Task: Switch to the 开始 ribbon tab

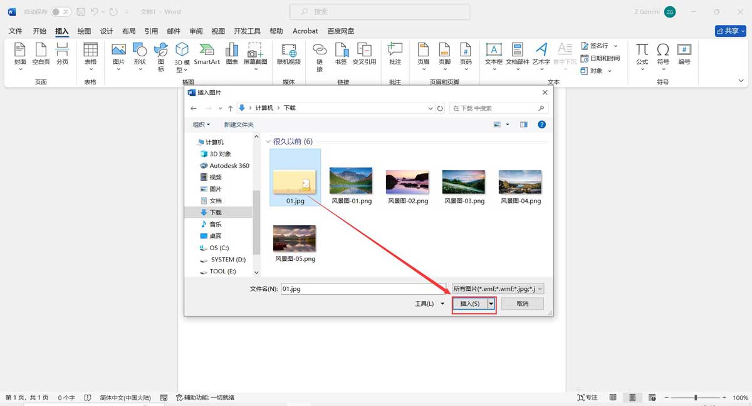Action: pos(39,30)
